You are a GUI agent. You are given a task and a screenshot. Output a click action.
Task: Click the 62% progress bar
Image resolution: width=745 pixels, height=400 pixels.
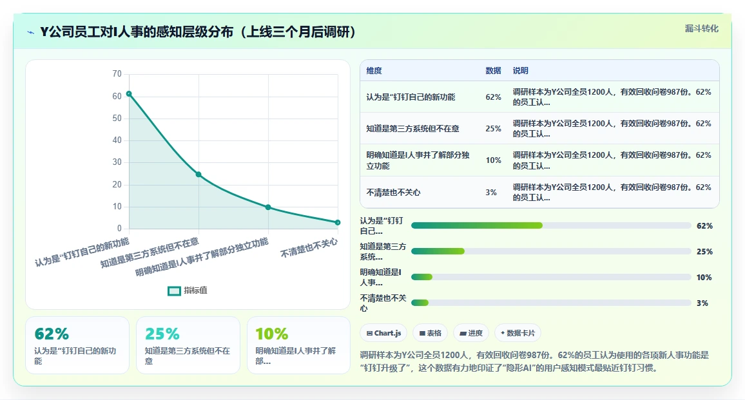[550, 225]
